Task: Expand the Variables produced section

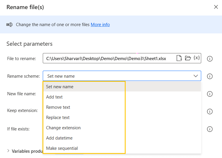Action: pyautogui.click(x=8, y=151)
